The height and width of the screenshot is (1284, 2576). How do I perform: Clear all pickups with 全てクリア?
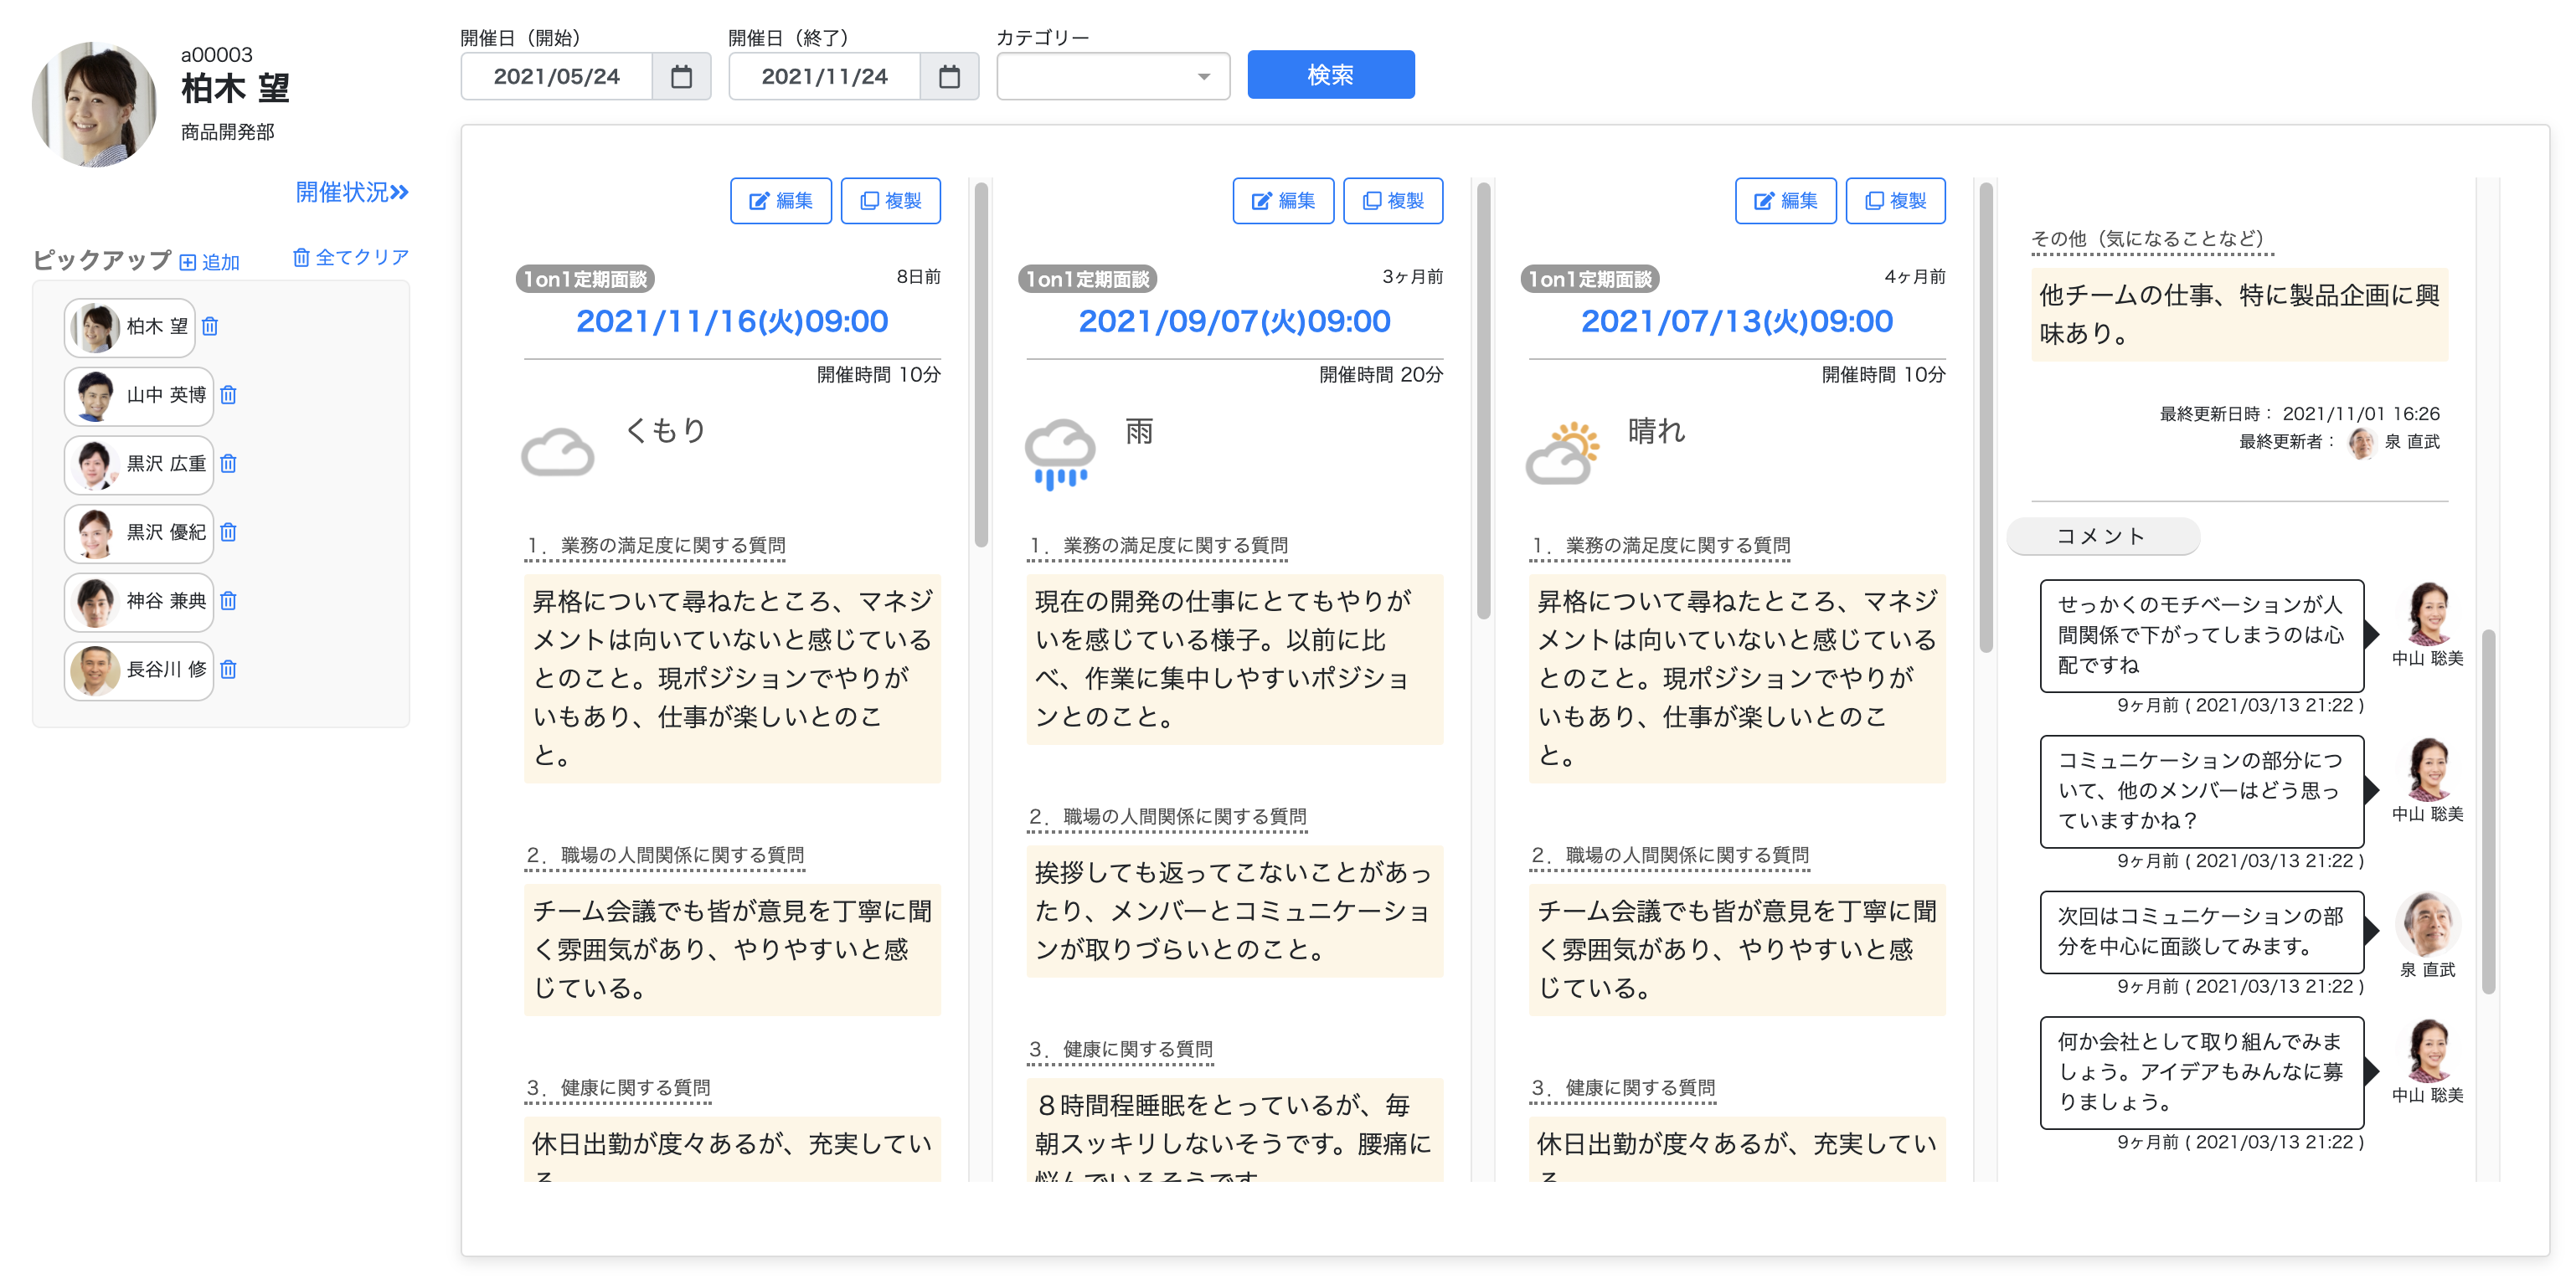pyautogui.click(x=351, y=258)
